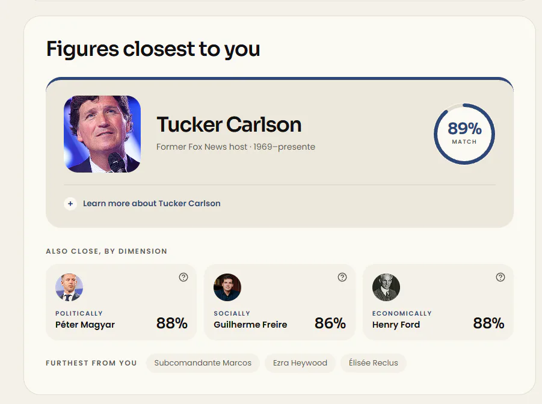Click the 88% politically match score
This screenshot has width=542, height=404.
[x=172, y=323]
